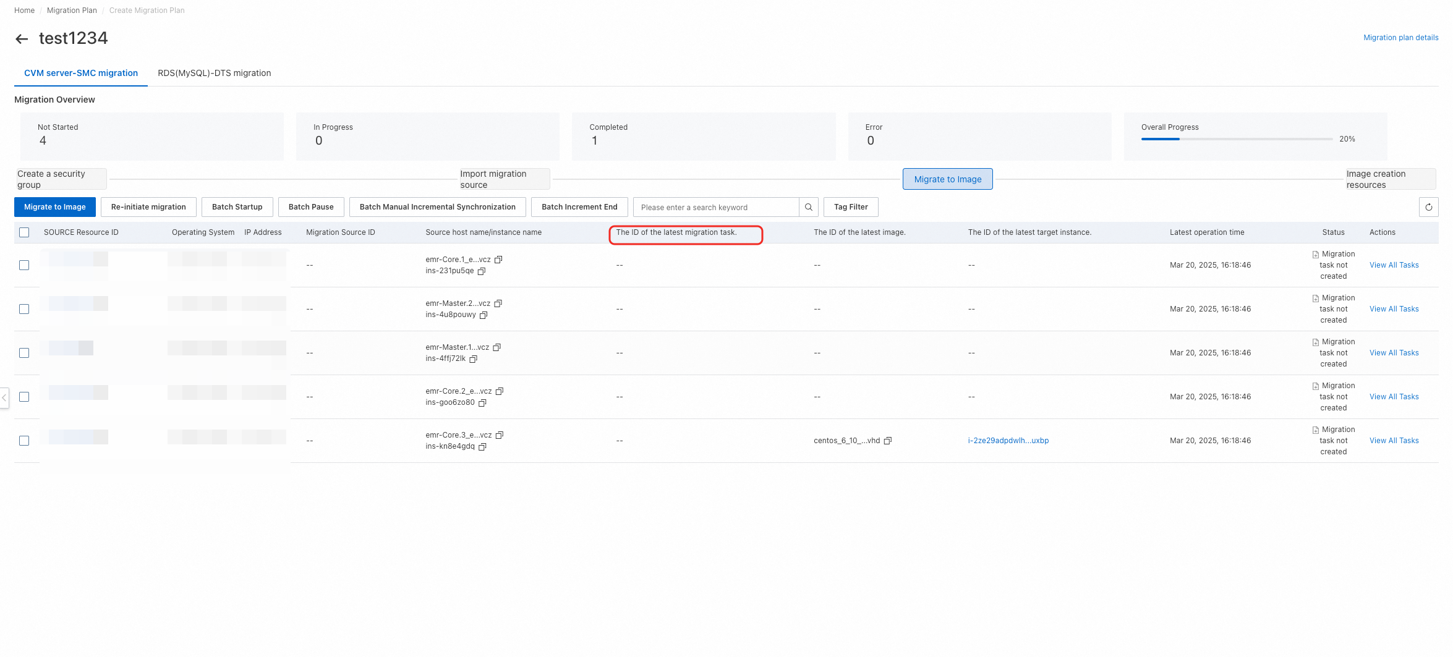
Task: Refresh the migration table
Action: (x=1428, y=207)
